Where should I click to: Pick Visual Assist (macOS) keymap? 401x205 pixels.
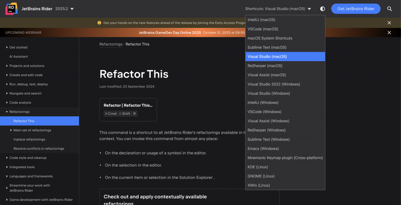[x=285, y=75]
